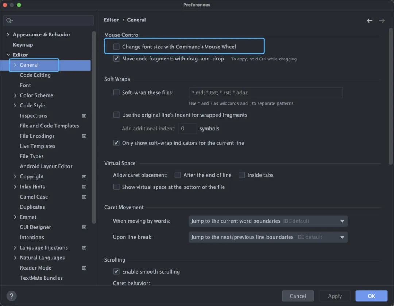The height and width of the screenshot is (306, 394).
Task: Click project-level icon beside Reader Mode
Action: pos(84,268)
